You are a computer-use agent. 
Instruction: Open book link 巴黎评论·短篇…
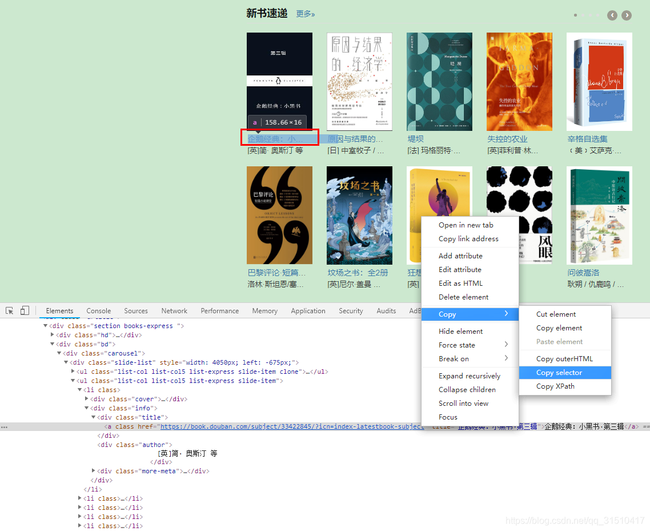276,273
